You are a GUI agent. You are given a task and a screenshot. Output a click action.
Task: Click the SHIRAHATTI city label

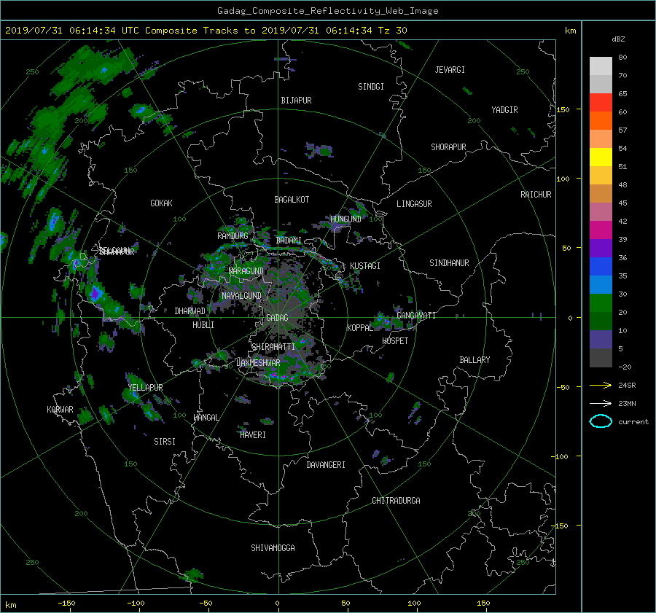(x=273, y=347)
